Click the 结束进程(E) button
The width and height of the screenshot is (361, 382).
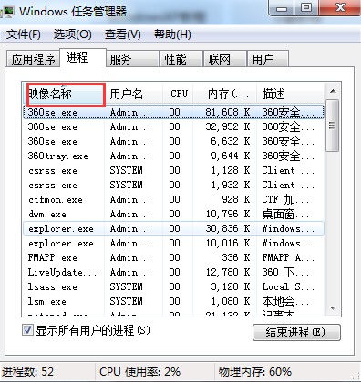[296, 332]
